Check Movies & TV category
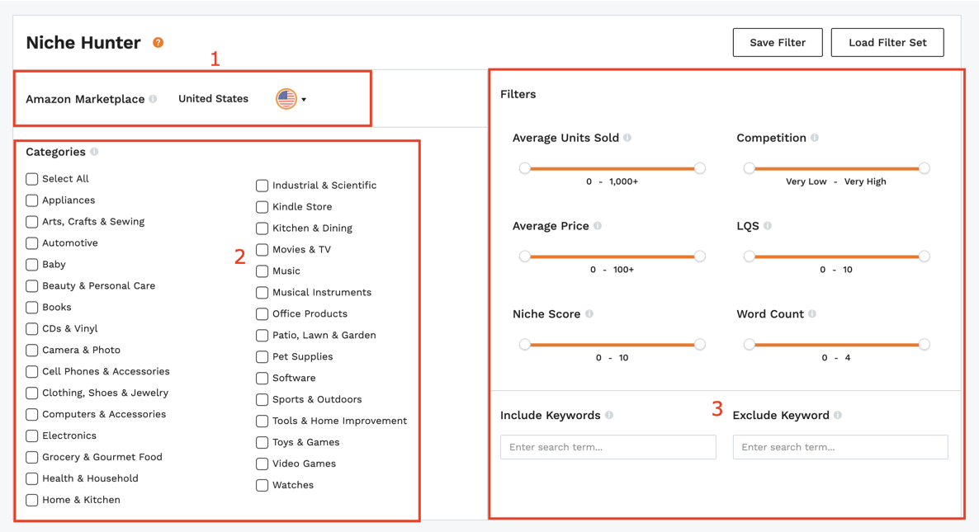Screen dimensions: 979x532 [262, 249]
